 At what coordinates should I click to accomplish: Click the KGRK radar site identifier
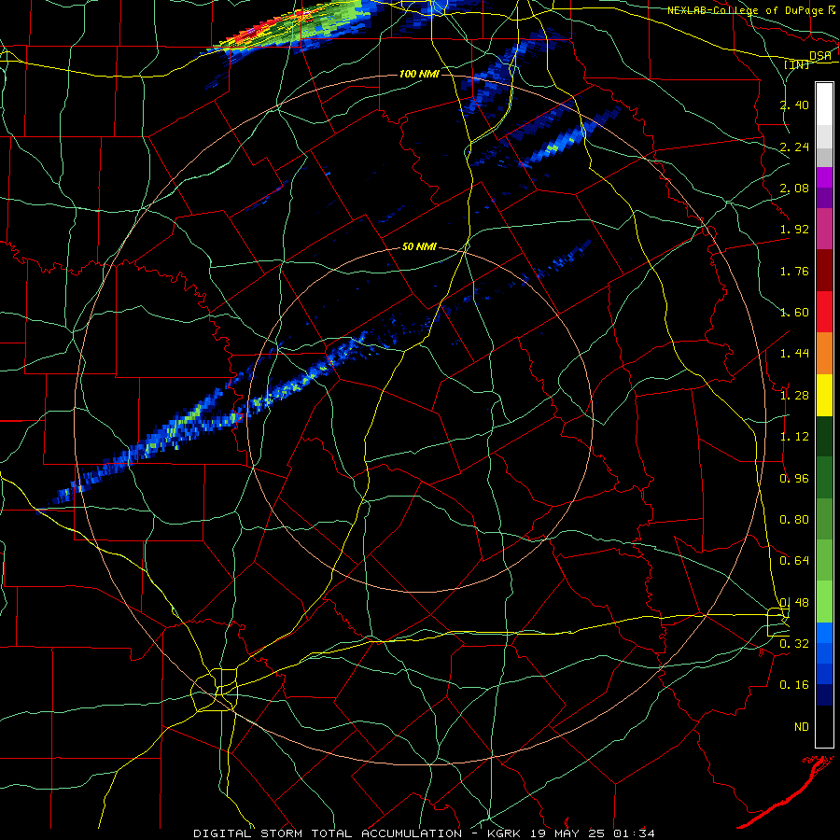pos(506,833)
